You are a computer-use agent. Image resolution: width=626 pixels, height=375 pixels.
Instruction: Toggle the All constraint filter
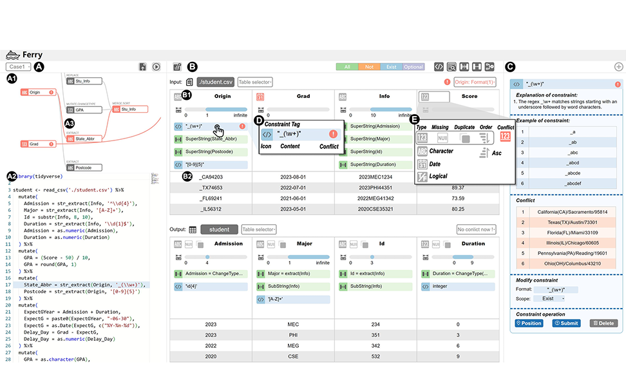click(x=347, y=66)
